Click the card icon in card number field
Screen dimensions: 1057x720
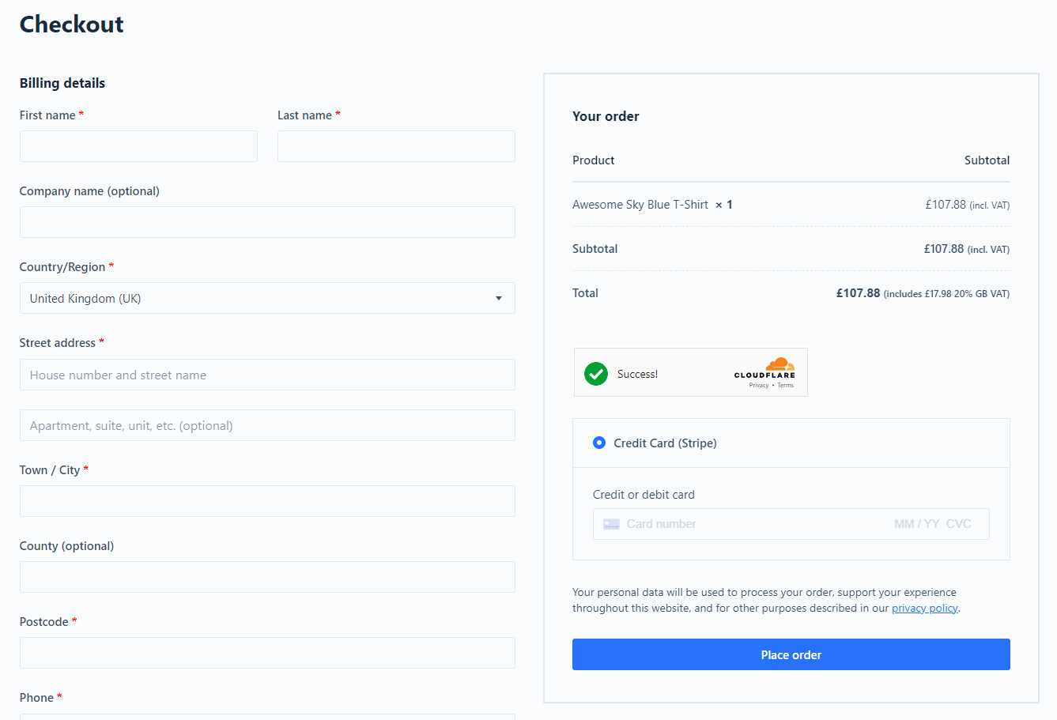click(611, 524)
